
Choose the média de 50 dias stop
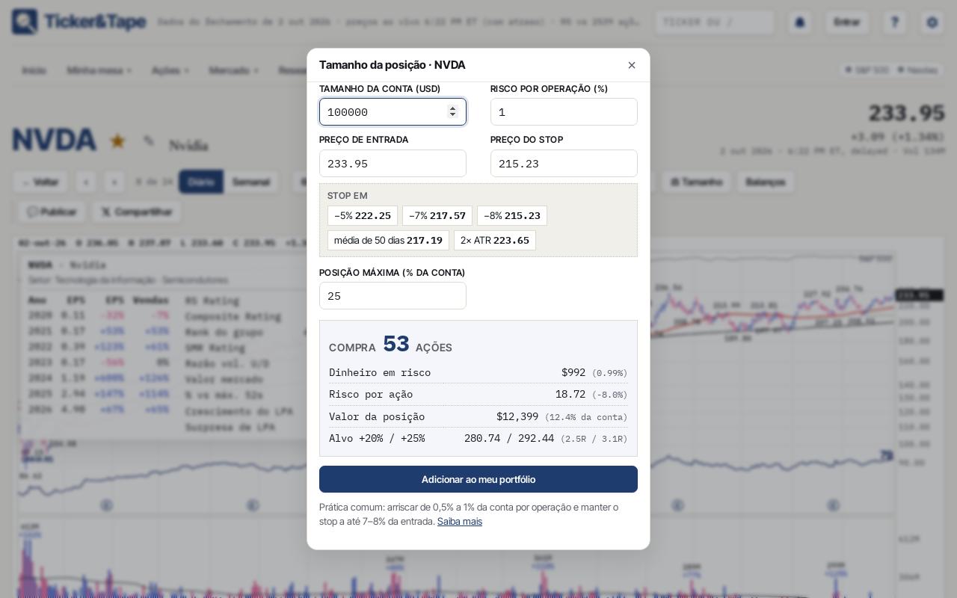[388, 241]
